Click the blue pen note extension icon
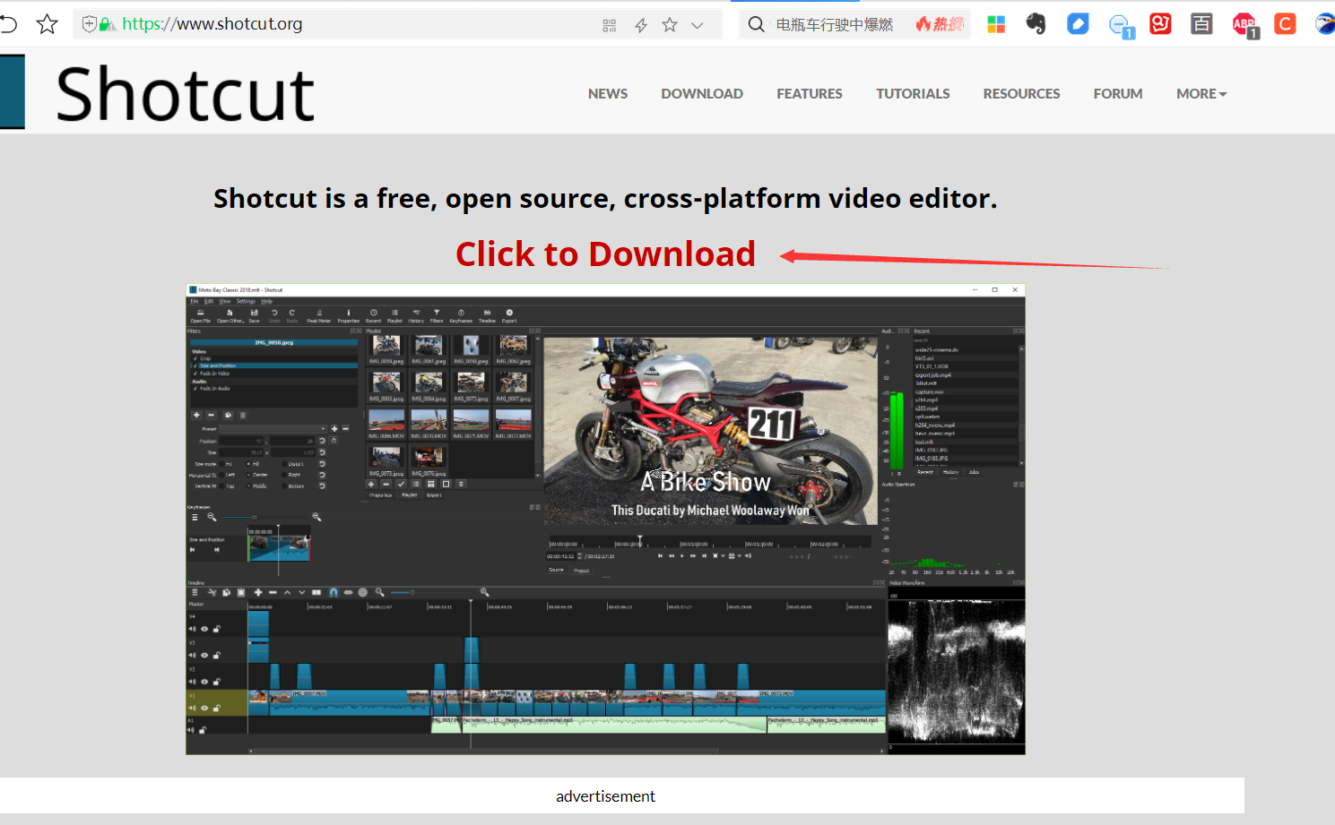The width and height of the screenshot is (1335, 825). (1078, 24)
